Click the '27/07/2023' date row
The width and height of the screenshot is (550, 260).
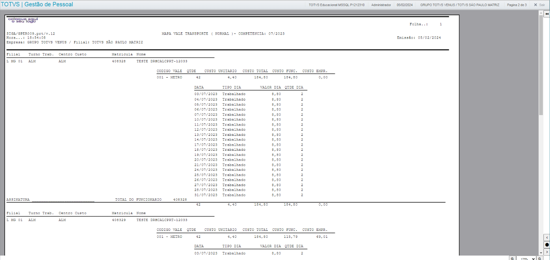coord(249,185)
